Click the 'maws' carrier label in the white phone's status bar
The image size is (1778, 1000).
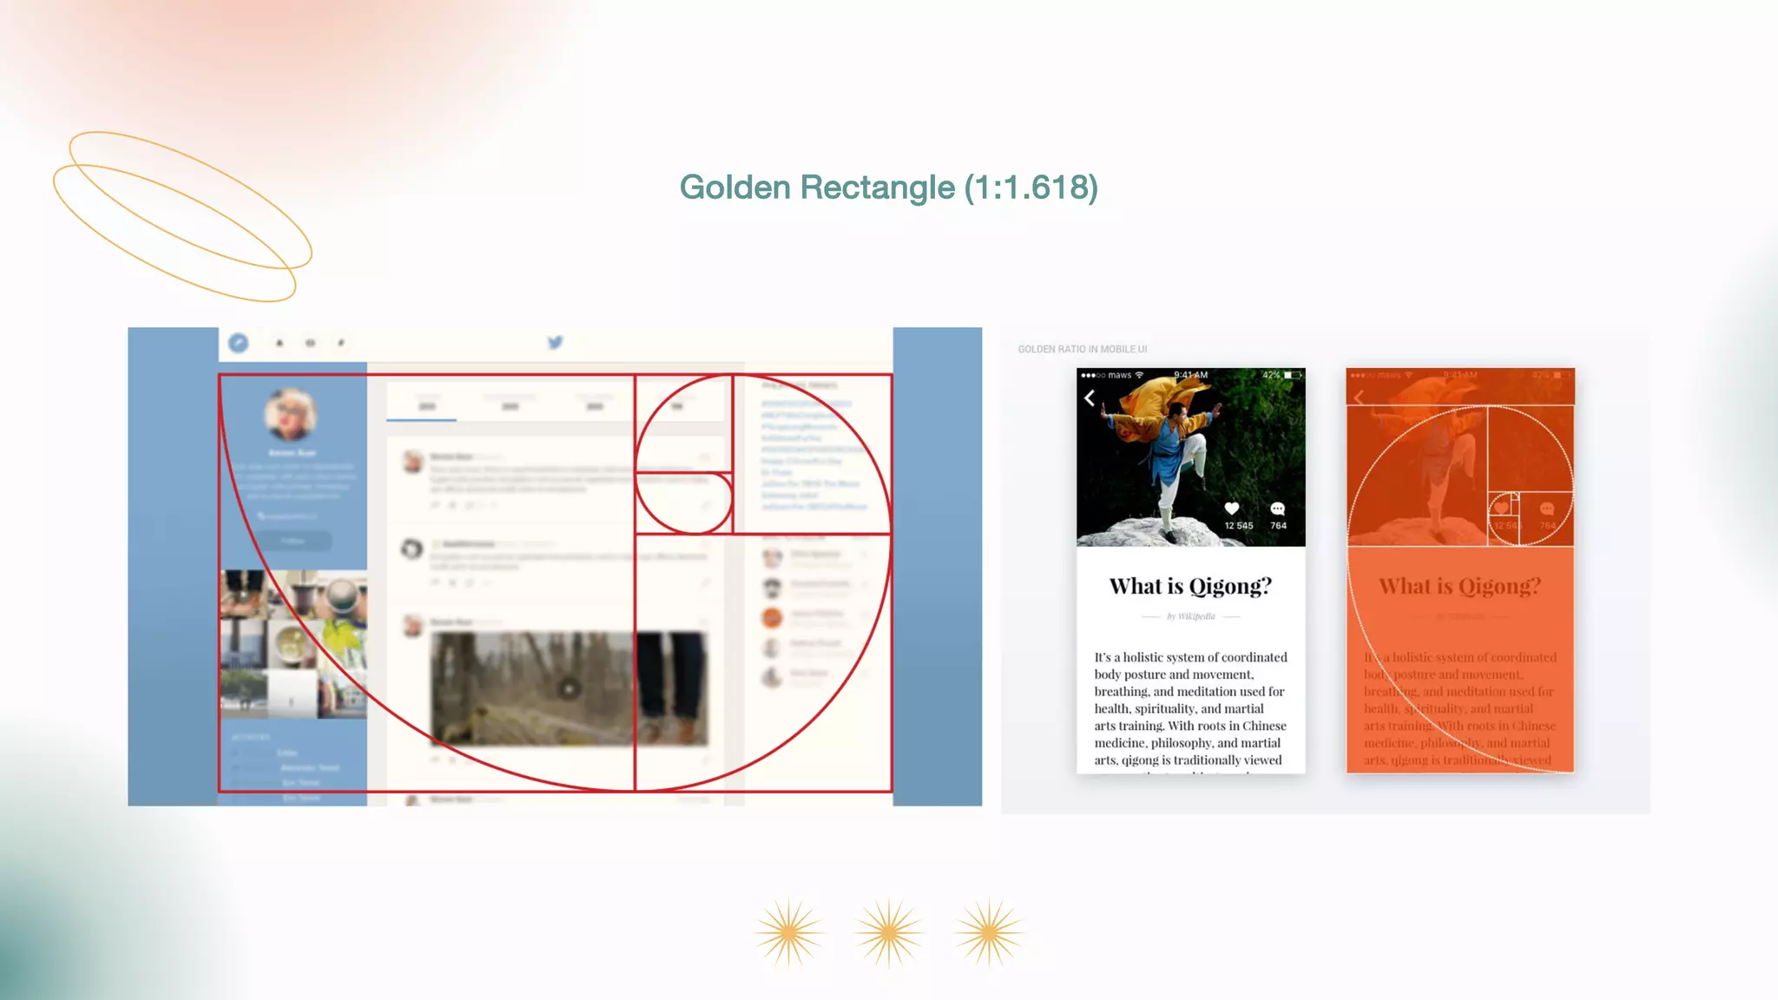1120,375
